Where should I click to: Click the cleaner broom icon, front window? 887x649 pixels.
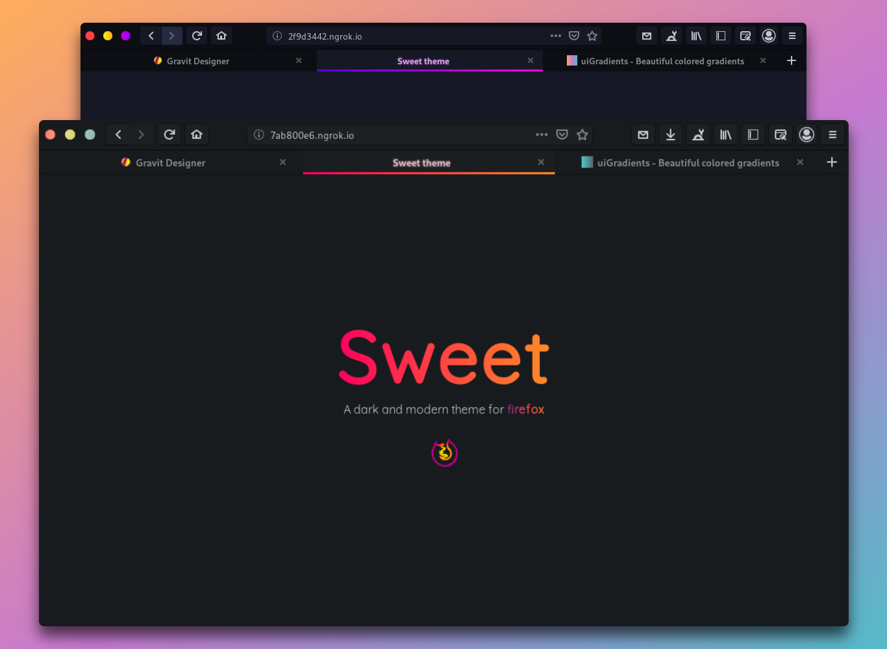pyautogui.click(x=698, y=134)
